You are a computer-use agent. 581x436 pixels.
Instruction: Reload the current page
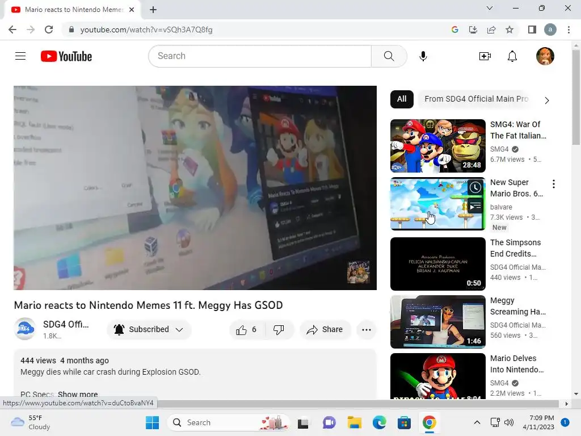49,30
